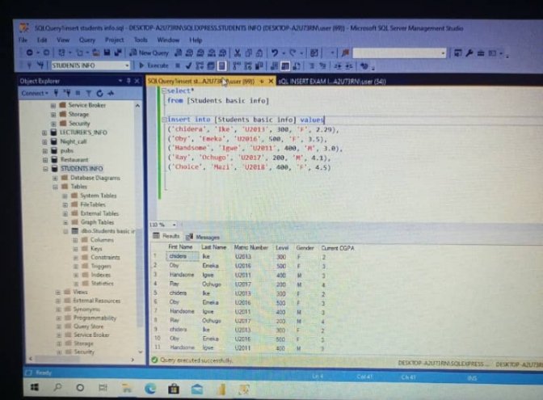The height and width of the screenshot is (400, 543).
Task: Click Refresh icon in Object Explorer
Action: click(99, 93)
